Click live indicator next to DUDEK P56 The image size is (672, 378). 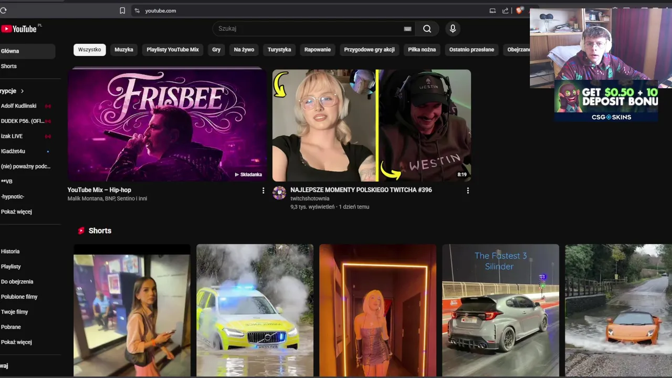point(48,121)
